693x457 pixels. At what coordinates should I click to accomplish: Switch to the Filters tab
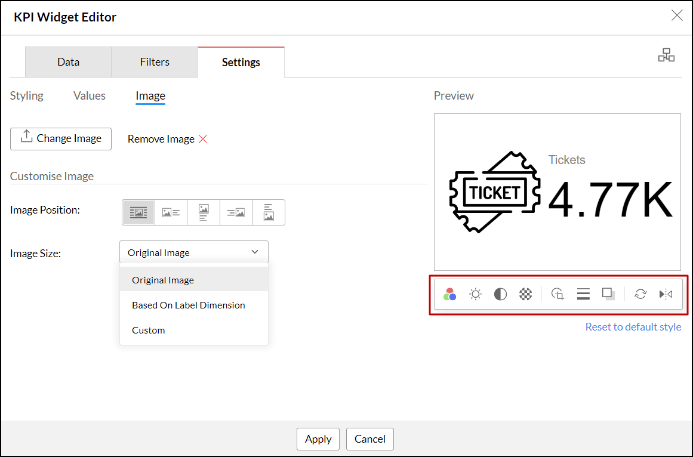(155, 62)
